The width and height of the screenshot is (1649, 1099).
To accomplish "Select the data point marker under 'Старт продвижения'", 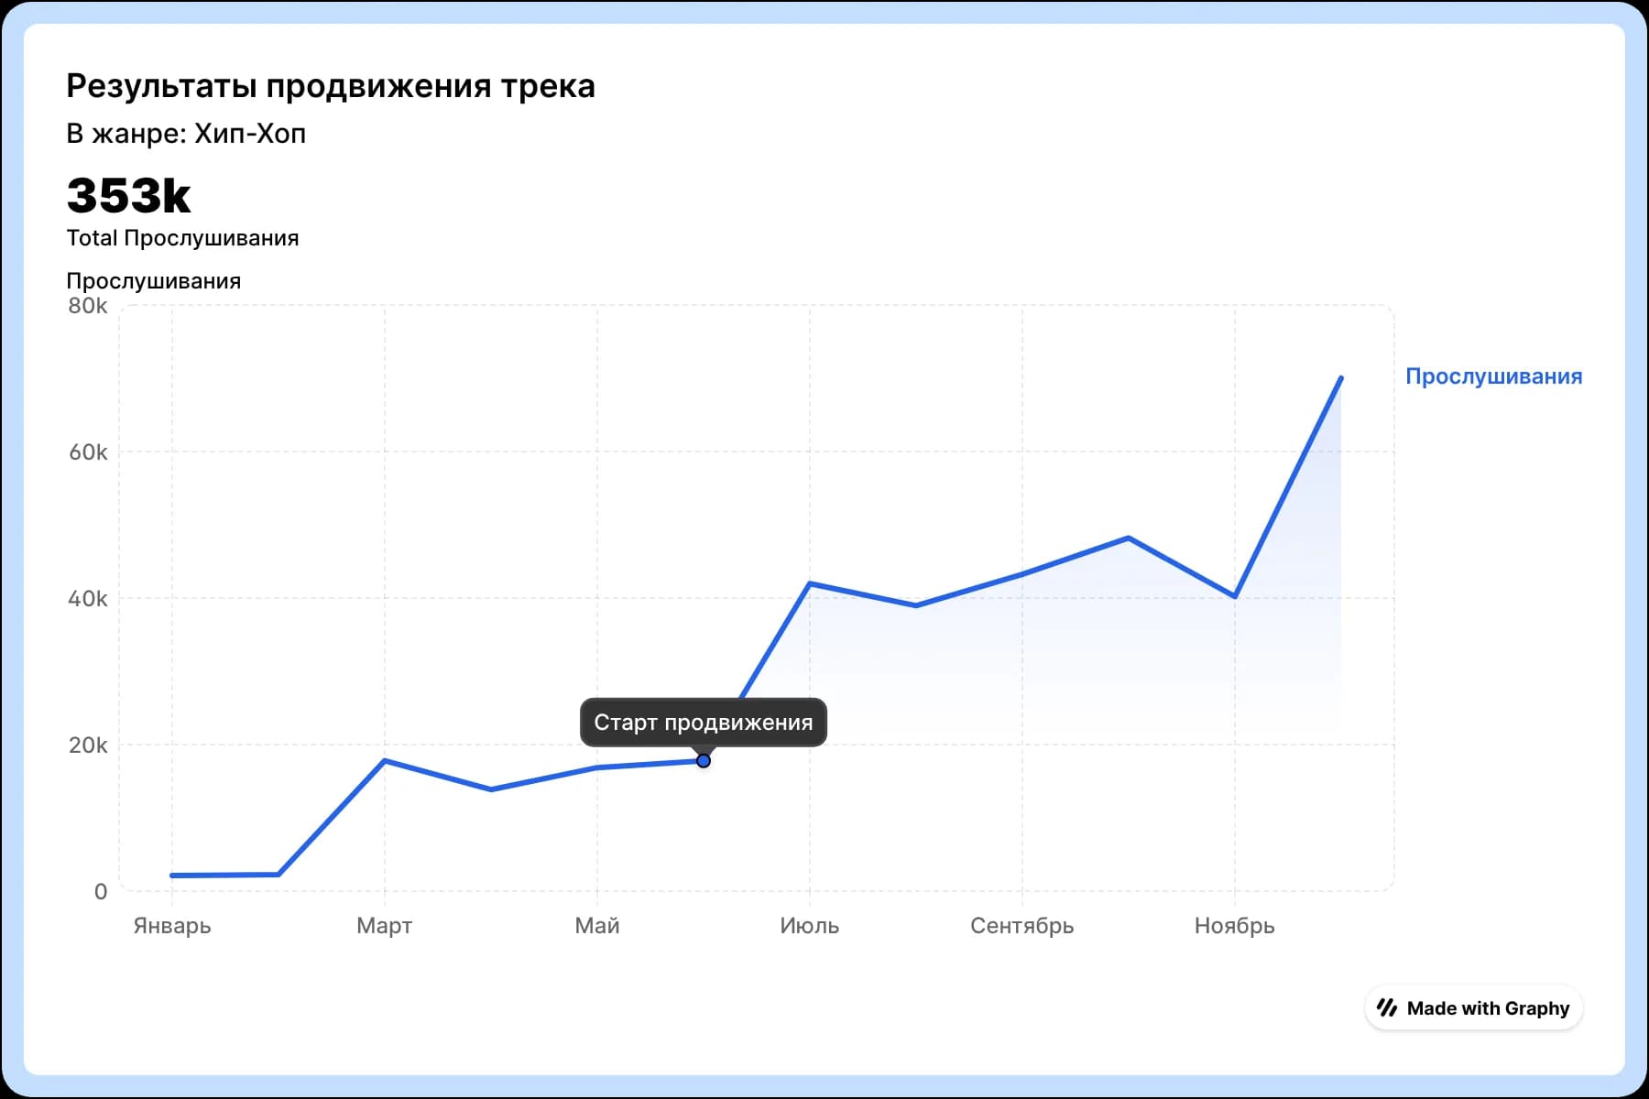I will [704, 761].
